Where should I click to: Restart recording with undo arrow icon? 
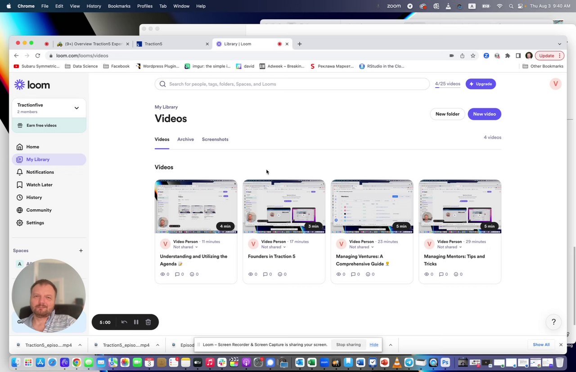click(x=124, y=322)
